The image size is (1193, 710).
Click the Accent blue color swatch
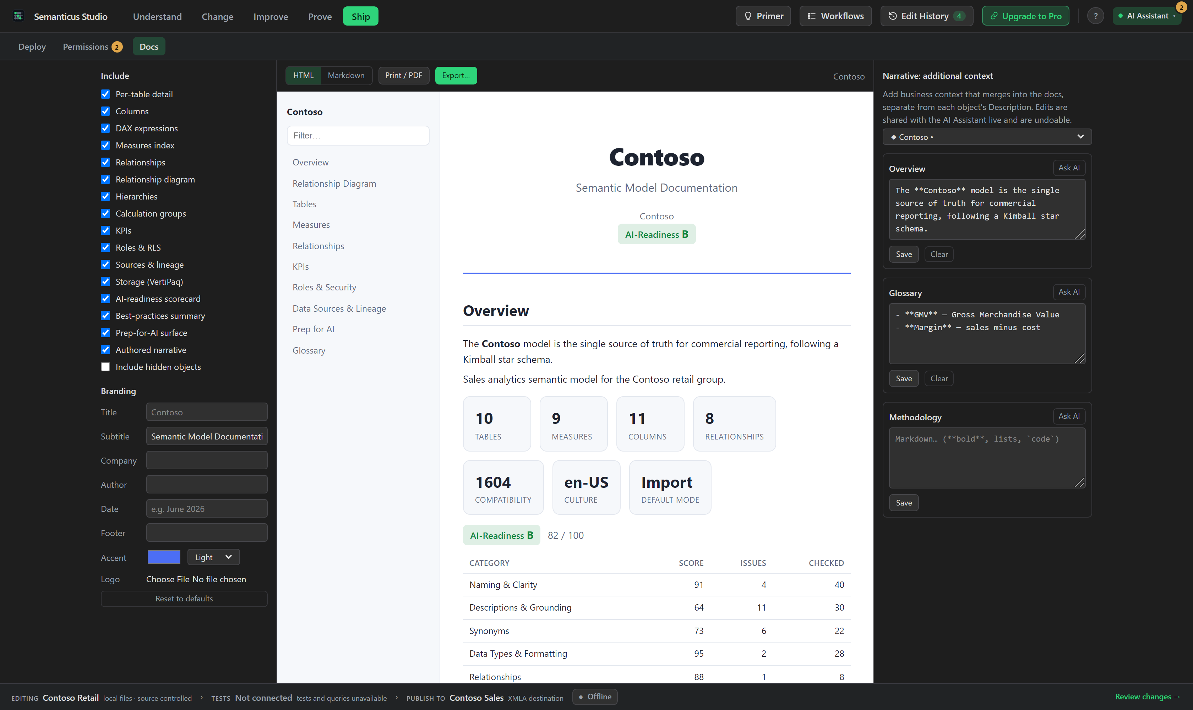pos(164,557)
